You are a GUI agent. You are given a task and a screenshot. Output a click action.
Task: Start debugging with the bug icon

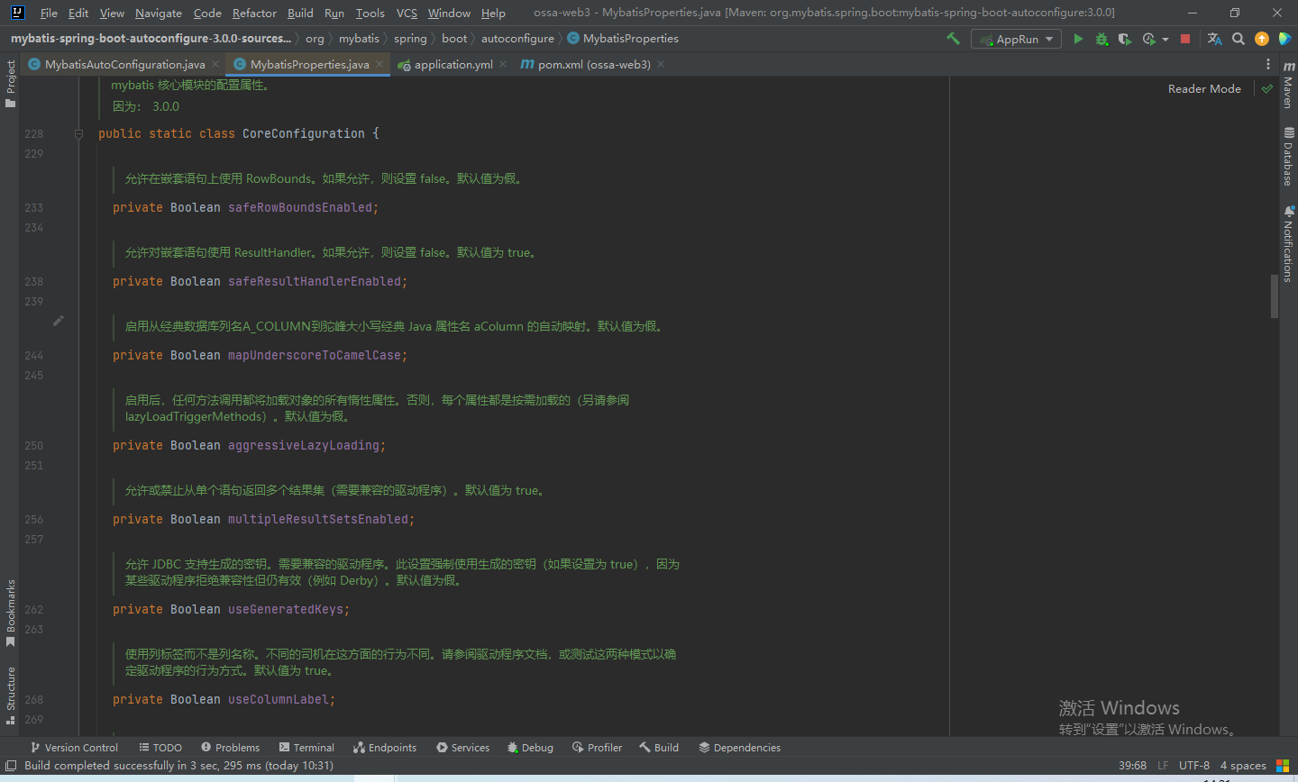[x=1101, y=39]
